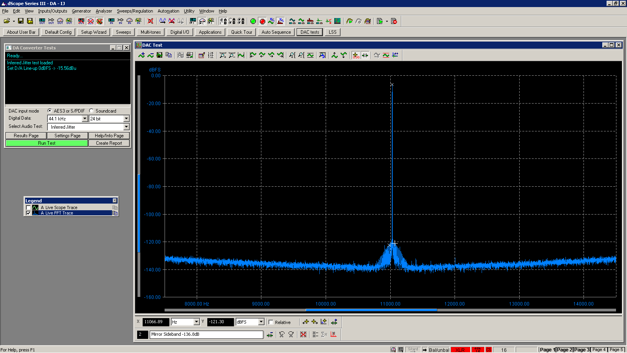This screenshot has width=627, height=353.
Task: Click the numeric values list icon
Action: [210, 55]
